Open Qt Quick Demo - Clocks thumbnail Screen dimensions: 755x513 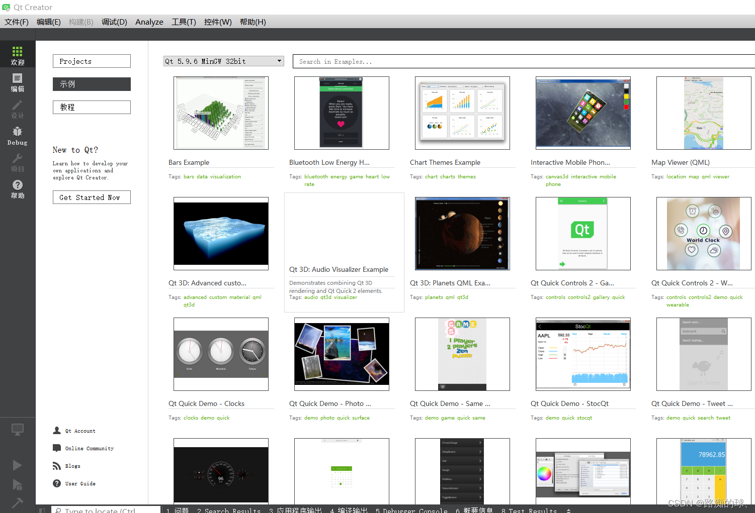(x=221, y=354)
